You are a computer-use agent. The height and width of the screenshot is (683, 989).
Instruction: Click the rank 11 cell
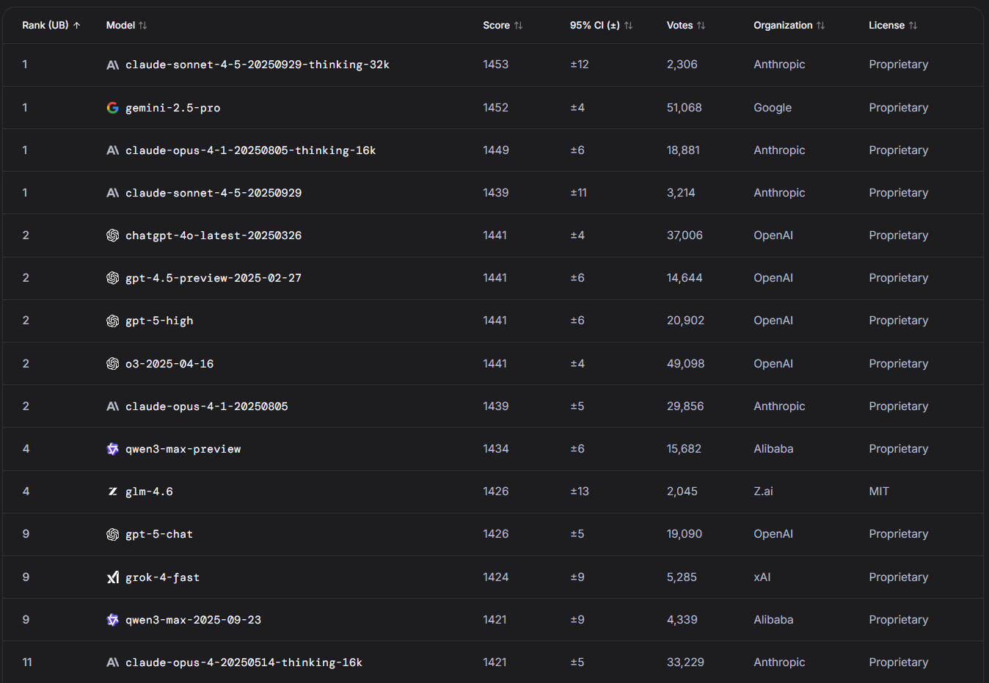click(27, 662)
